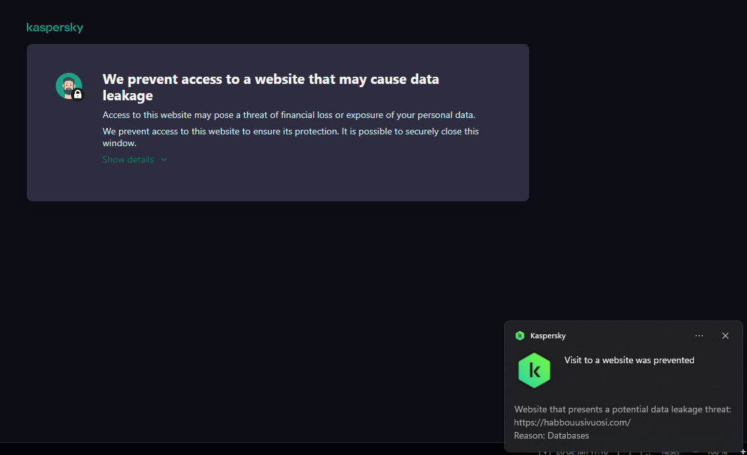Screen dimensions: 747x455
Task: Expand details using the chevron arrow
Action: (x=164, y=159)
